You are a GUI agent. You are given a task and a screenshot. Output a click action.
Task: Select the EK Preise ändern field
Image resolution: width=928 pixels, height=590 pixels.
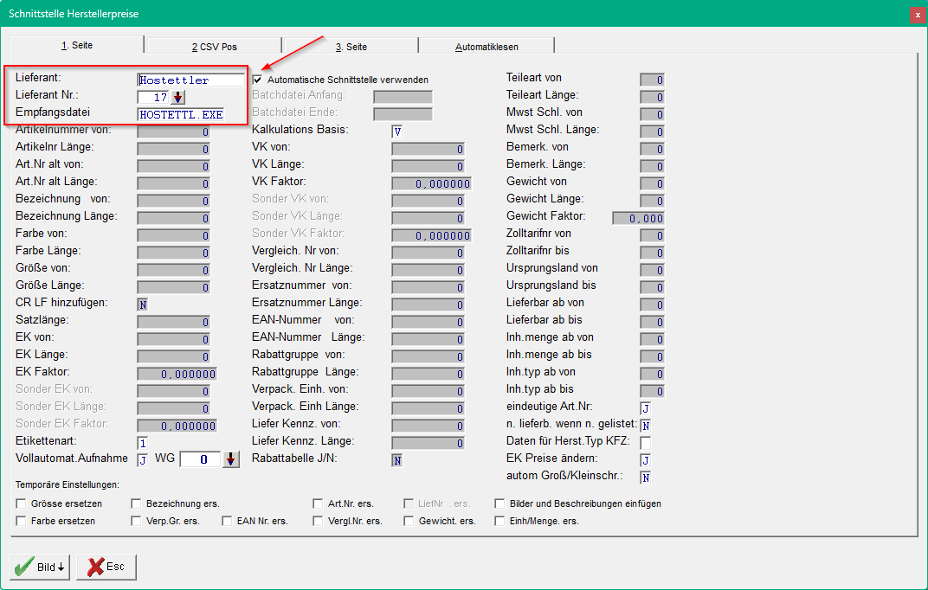coord(646,460)
